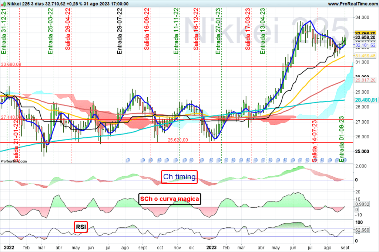Image resolution: width=379 pixels, height=252 pixels.
Task: Select the 27.140,00 horizontal line label
Action: tap(11, 117)
